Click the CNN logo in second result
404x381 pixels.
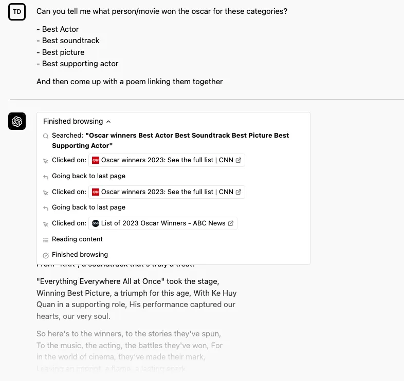[96, 192]
